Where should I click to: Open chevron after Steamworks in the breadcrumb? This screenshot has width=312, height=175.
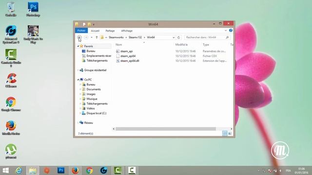[126, 37]
